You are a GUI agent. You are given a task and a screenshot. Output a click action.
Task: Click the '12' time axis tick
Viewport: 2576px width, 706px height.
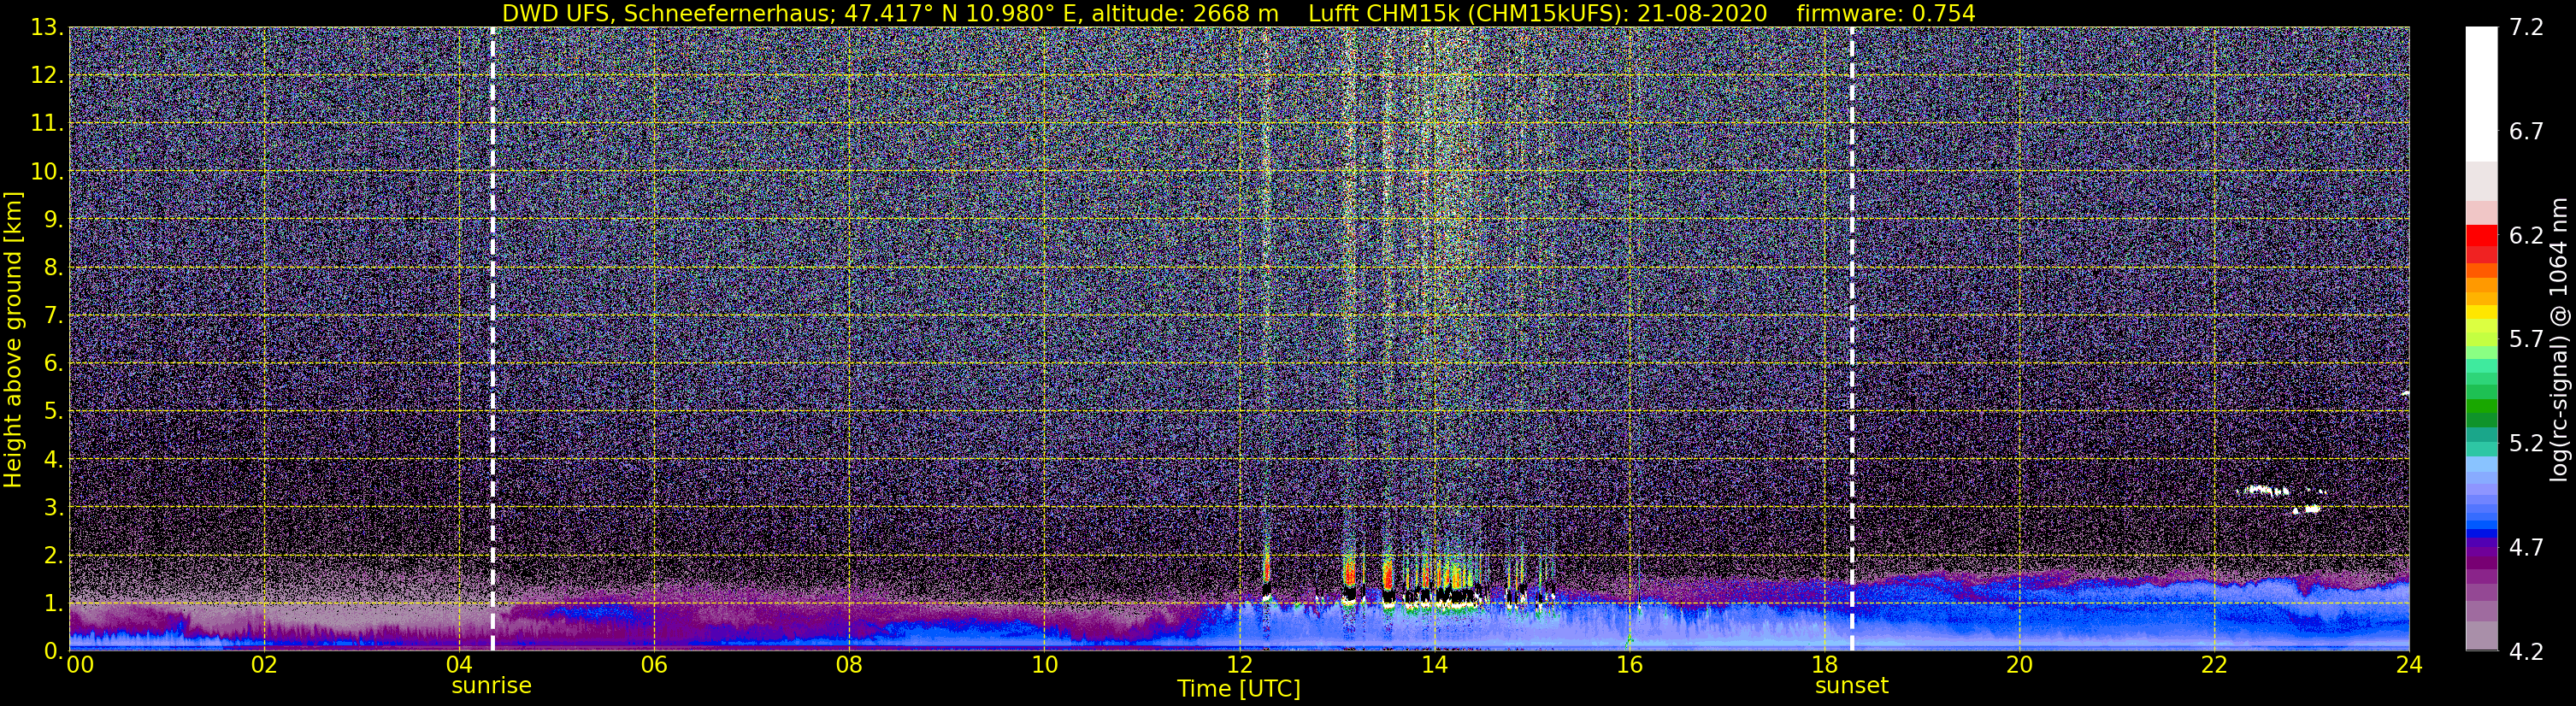[1239, 665]
